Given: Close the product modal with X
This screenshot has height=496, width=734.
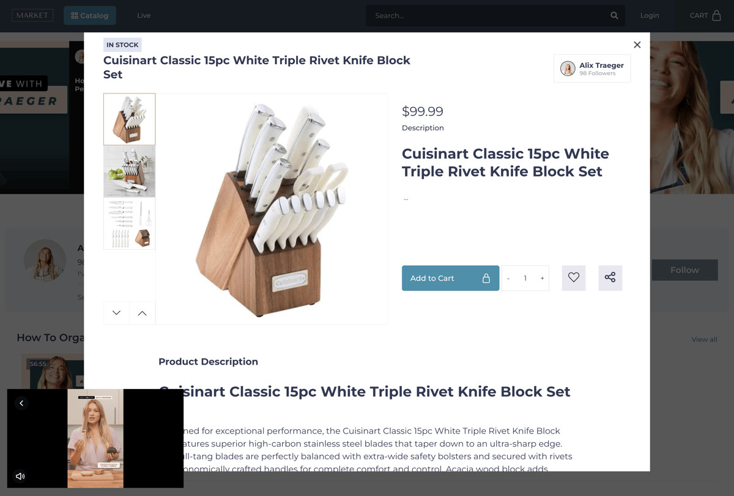Looking at the screenshot, I should pos(637,45).
